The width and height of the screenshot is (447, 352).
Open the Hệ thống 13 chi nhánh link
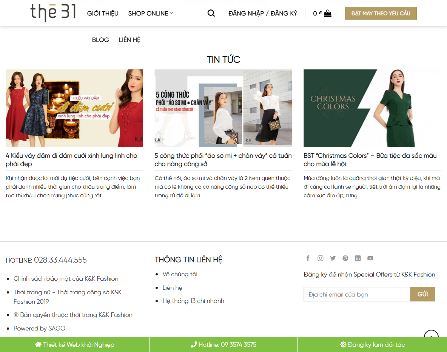click(x=193, y=301)
